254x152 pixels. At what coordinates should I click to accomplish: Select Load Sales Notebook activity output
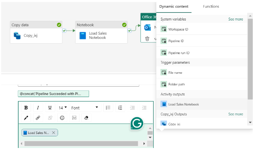click(x=202, y=104)
